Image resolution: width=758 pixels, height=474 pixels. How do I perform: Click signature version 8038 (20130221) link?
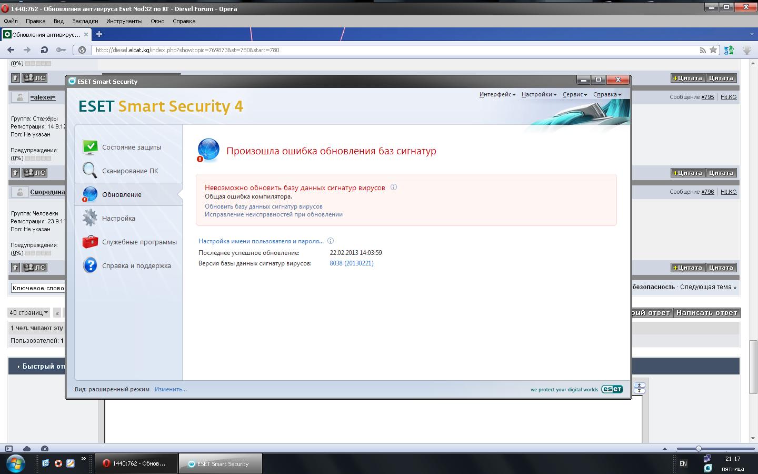tap(352, 263)
